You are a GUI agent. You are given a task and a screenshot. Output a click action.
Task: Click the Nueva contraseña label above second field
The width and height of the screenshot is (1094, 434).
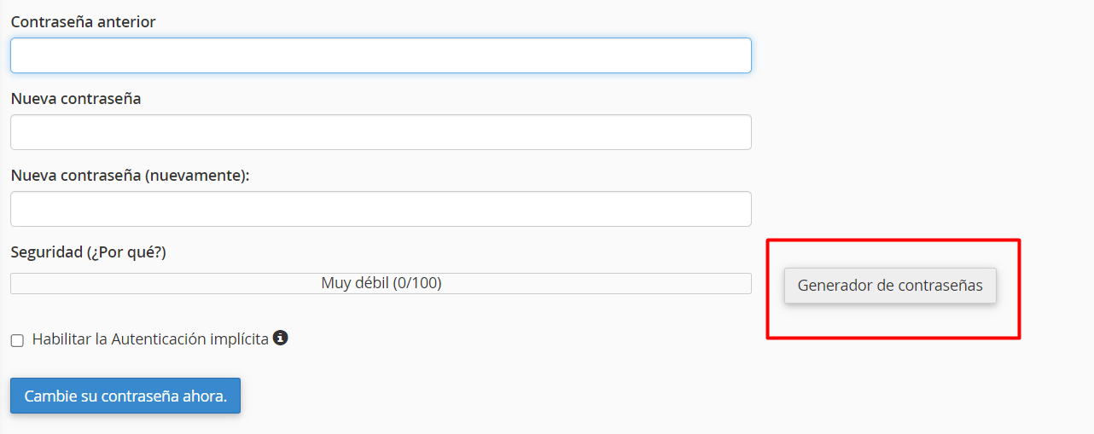click(x=76, y=99)
